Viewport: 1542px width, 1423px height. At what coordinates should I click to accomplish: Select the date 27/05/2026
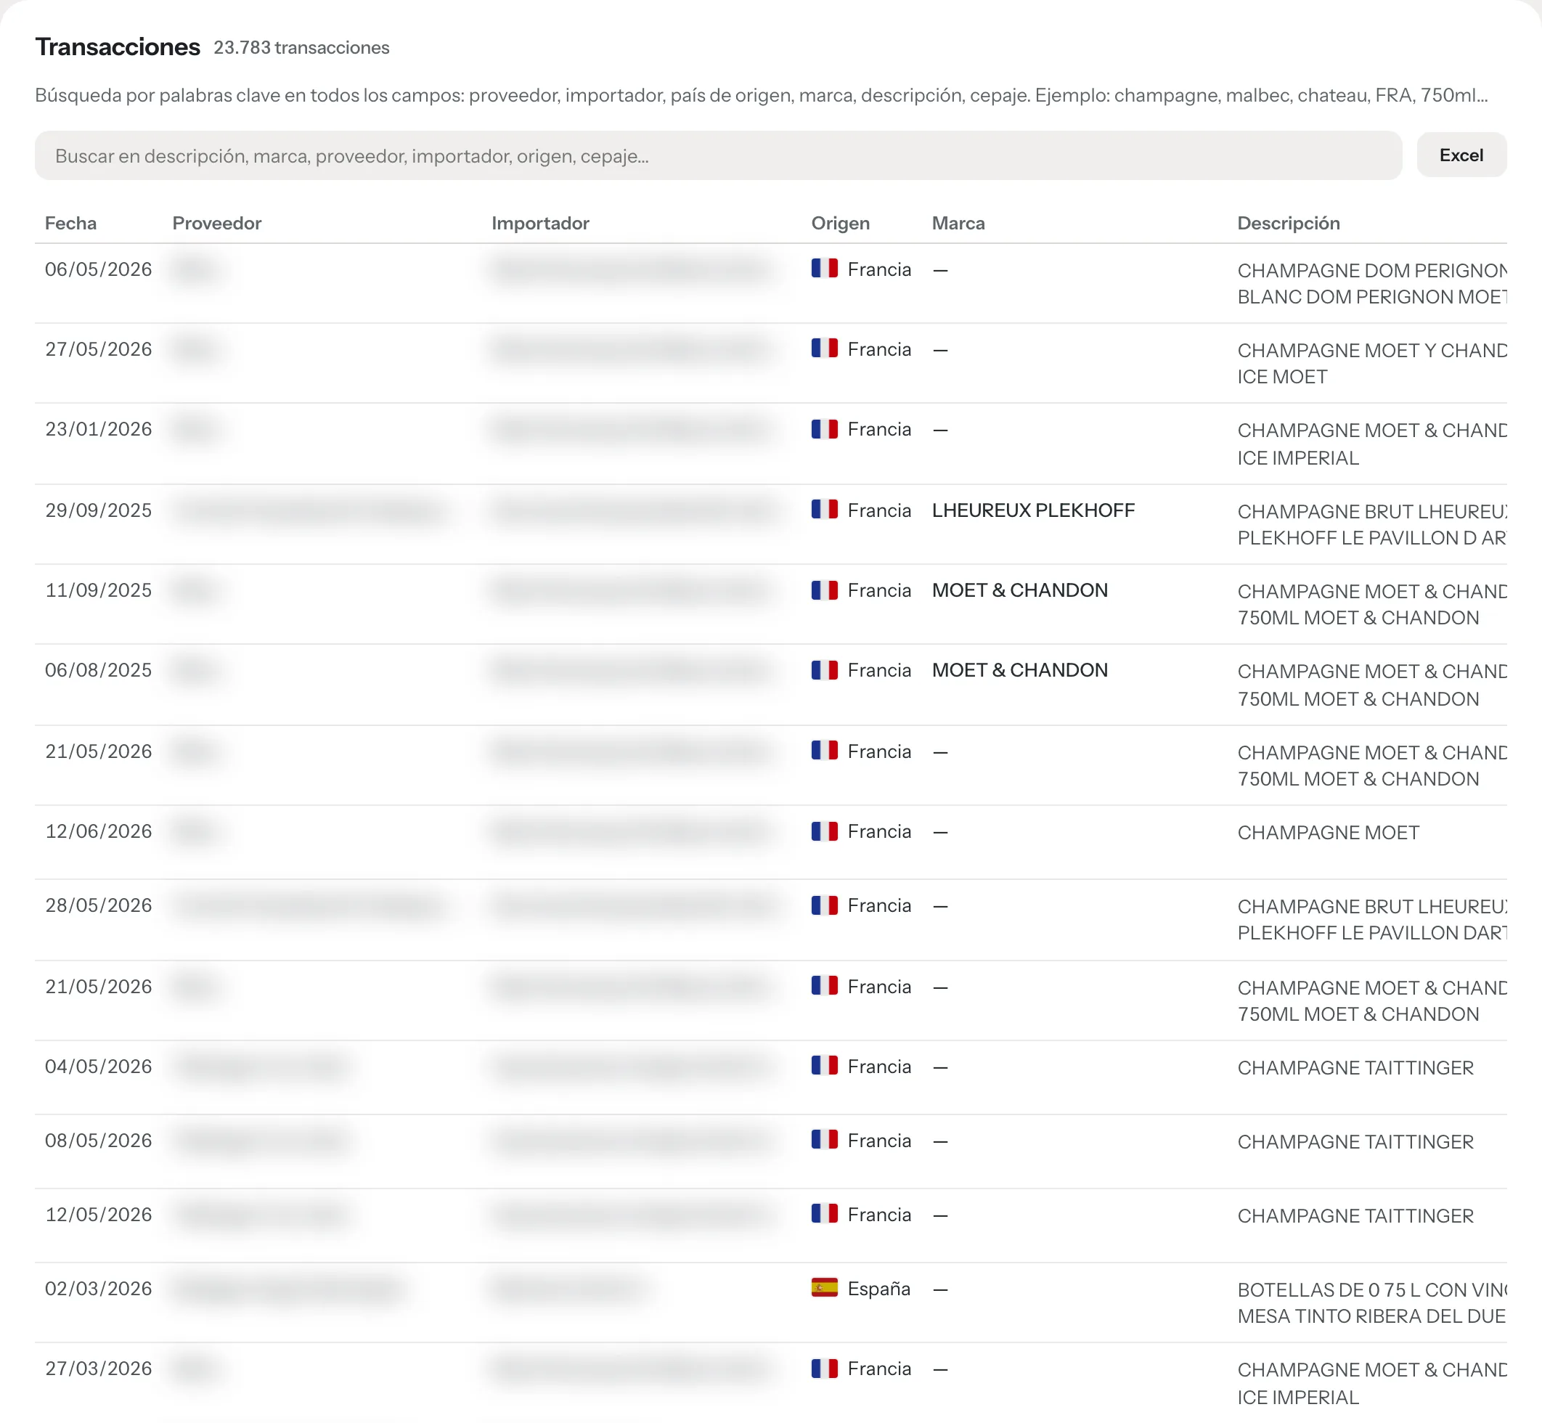(99, 350)
